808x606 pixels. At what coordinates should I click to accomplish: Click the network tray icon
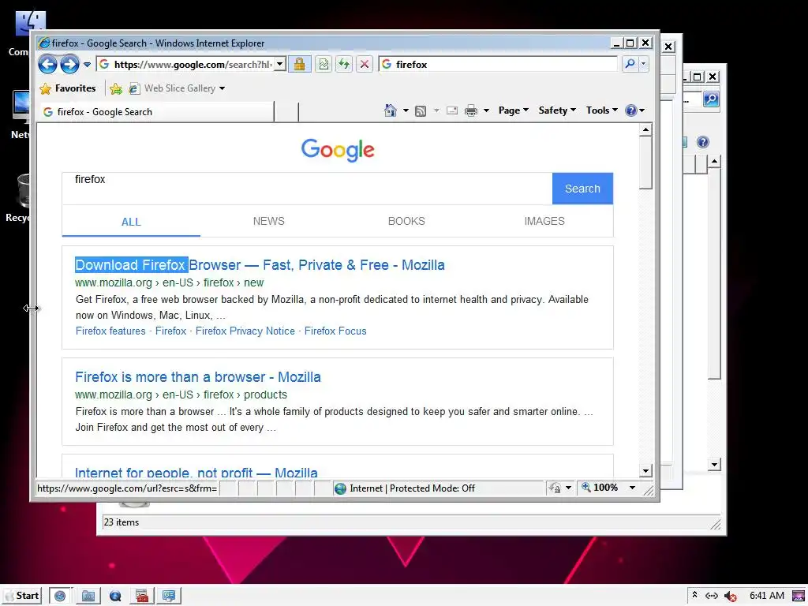712,596
